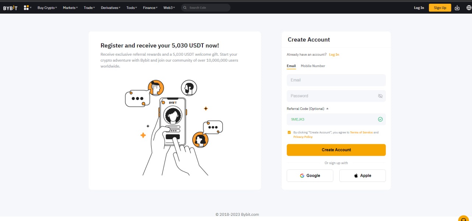This screenshot has width=472, height=221.
Task: Expand the Markets dropdown menu
Action: pos(70,8)
